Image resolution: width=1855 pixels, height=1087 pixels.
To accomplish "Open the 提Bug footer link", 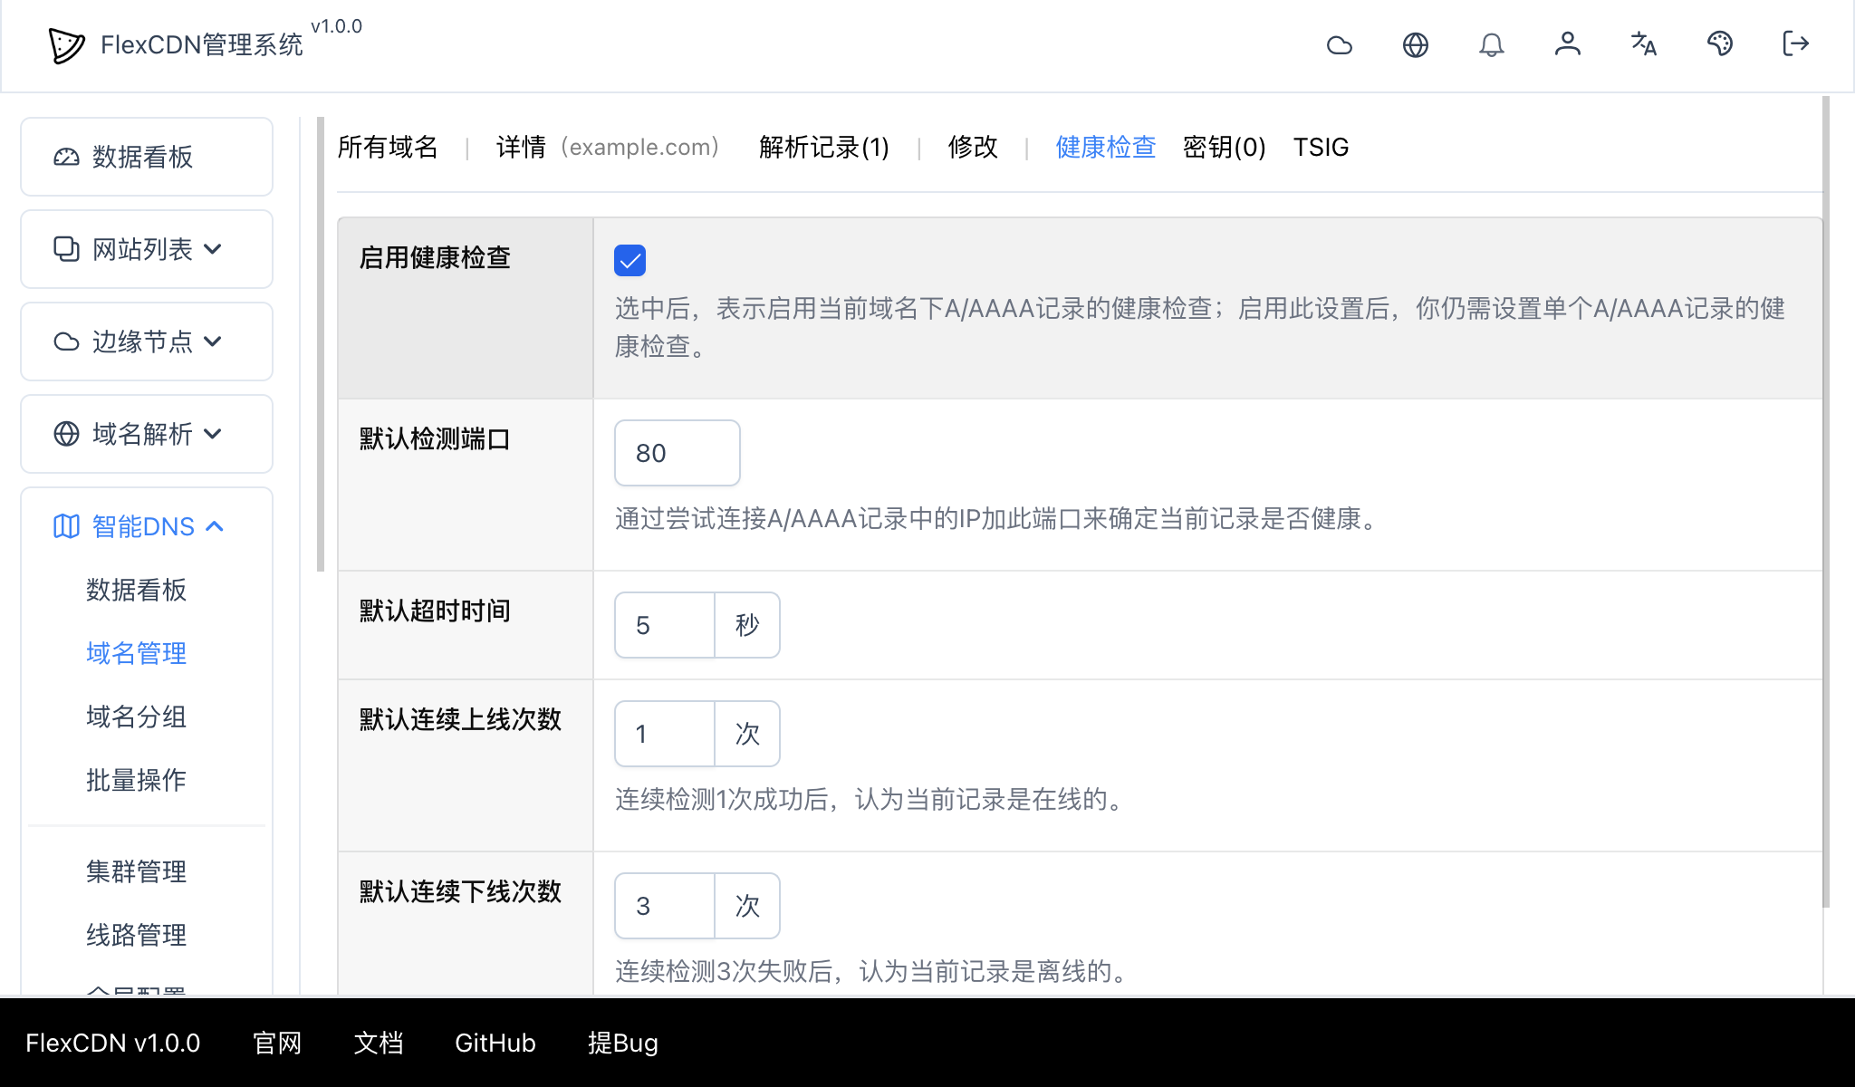I will point(622,1043).
